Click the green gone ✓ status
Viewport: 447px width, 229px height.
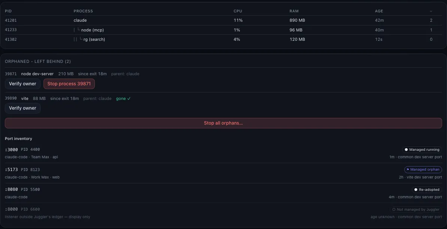[x=123, y=98]
